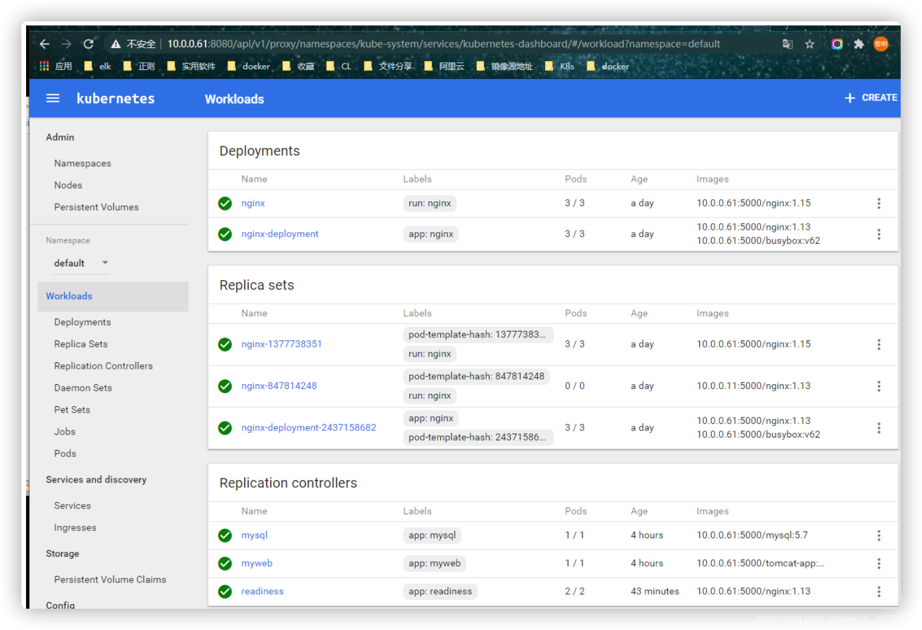This screenshot has height=630, width=922.
Task: Open nginx-1377738351 replica set link
Action: (x=281, y=344)
